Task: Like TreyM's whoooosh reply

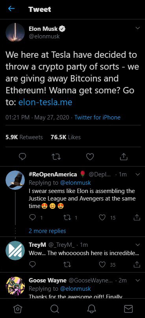Action: 102,265
